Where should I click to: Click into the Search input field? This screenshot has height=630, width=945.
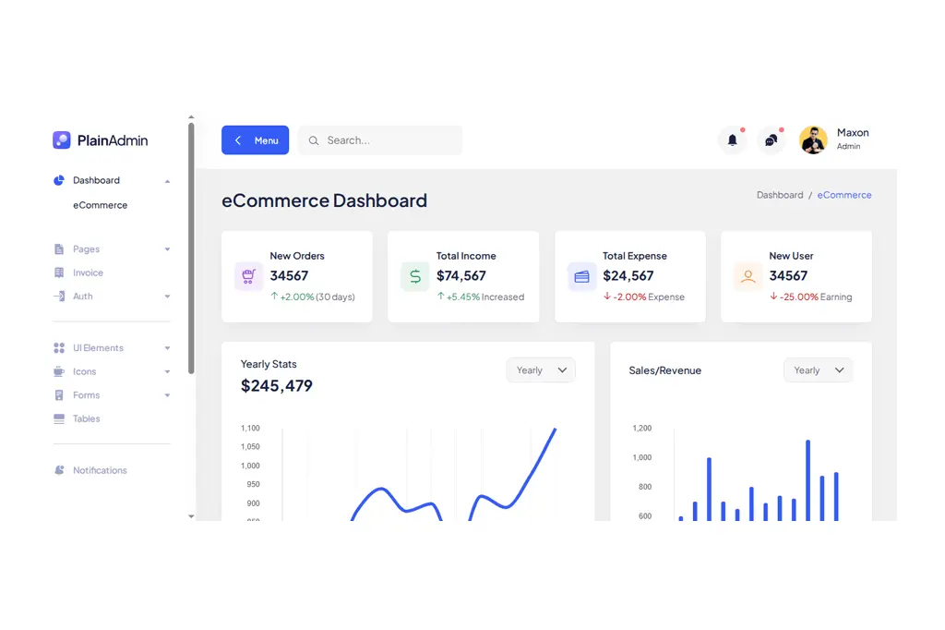tap(389, 140)
